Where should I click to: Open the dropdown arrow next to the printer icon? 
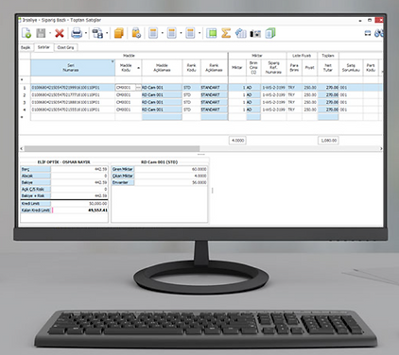(86, 33)
